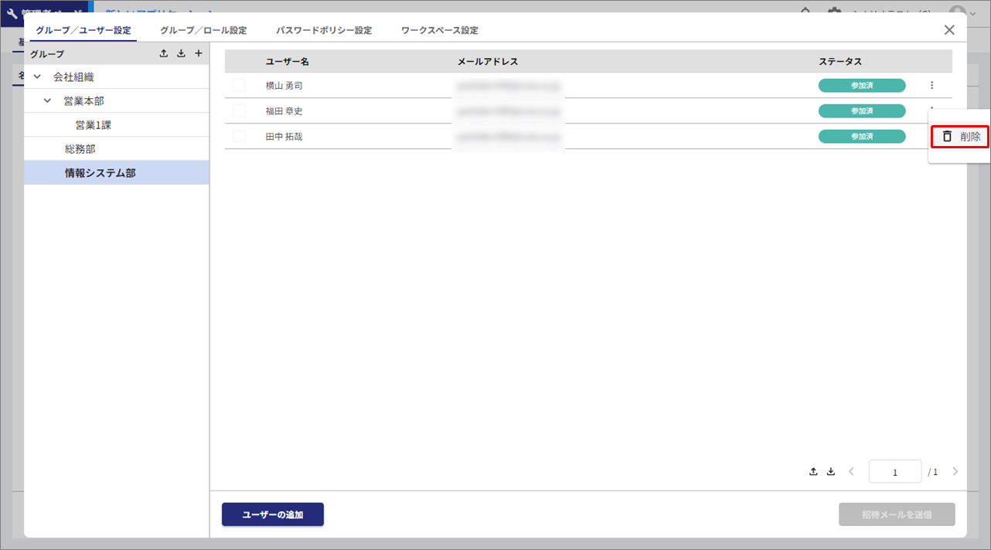The image size is (991, 550).
Task: Go to the next page of users
Action: click(x=955, y=471)
